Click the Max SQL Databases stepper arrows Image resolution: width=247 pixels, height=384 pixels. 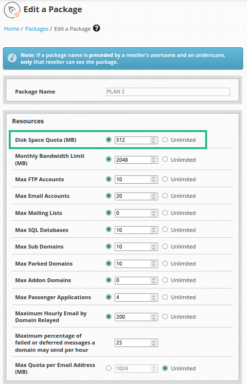[x=154, y=230]
